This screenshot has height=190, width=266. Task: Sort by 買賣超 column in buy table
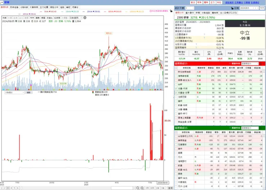pos(211,68)
